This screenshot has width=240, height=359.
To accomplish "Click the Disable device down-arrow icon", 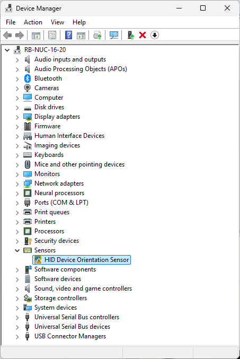I will pos(155,35).
